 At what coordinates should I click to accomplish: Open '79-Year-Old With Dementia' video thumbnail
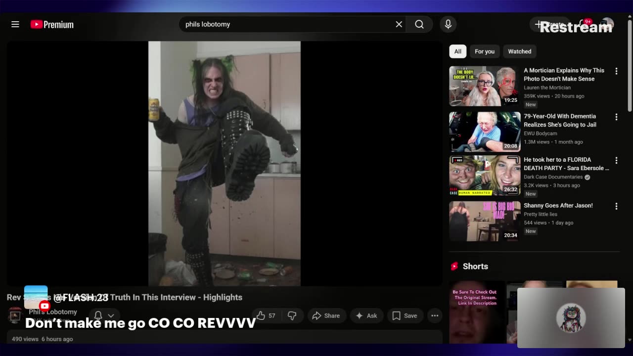(485, 132)
